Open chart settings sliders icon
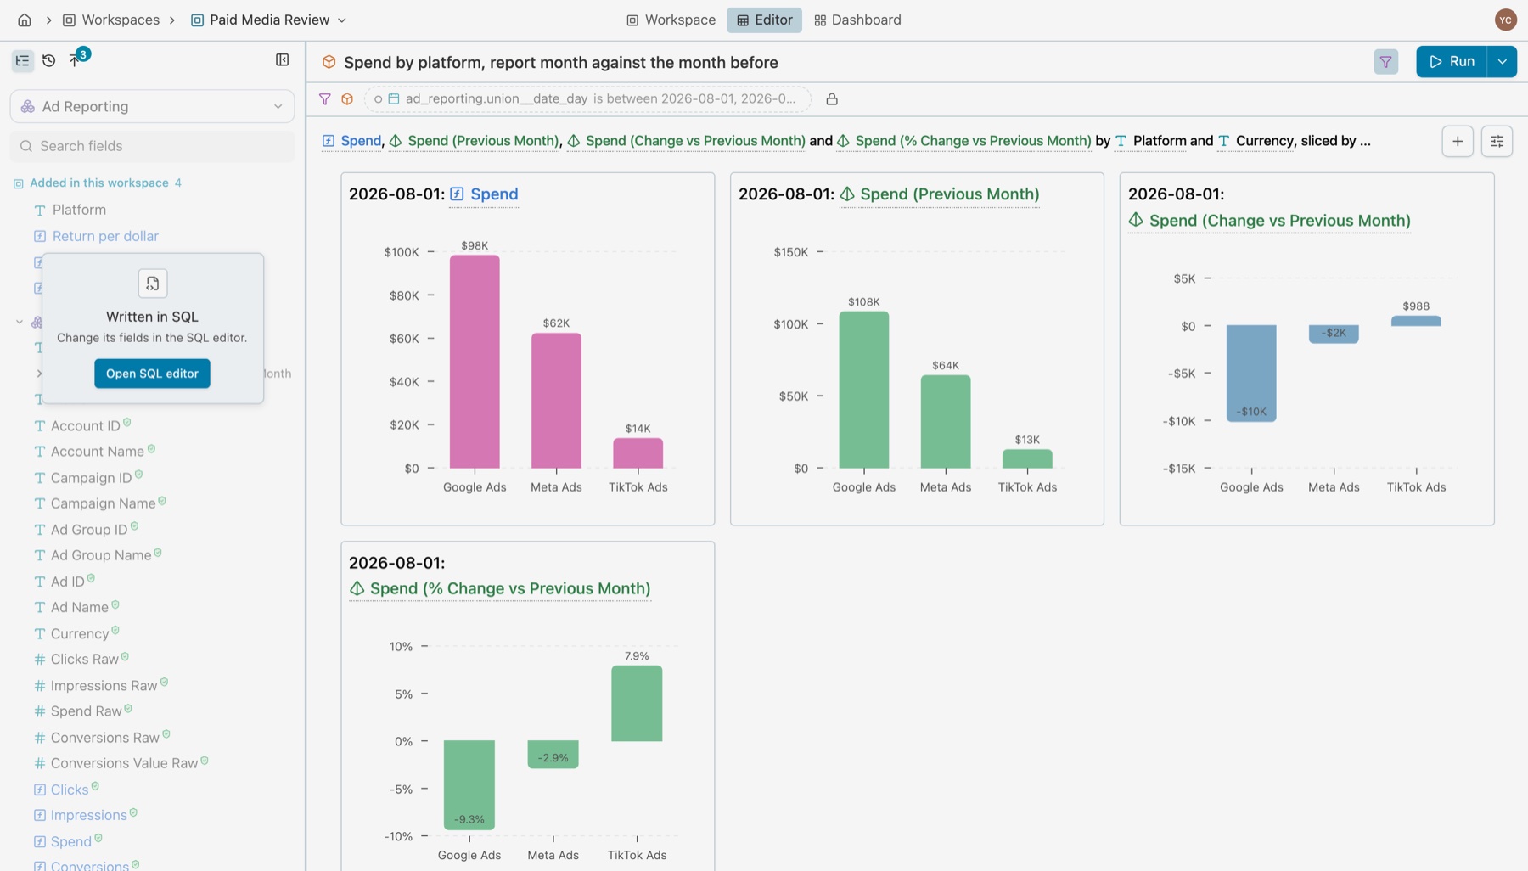This screenshot has width=1528, height=871. click(x=1497, y=141)
